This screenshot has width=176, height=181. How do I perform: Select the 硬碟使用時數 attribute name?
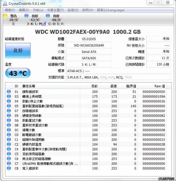pos(32,116)
